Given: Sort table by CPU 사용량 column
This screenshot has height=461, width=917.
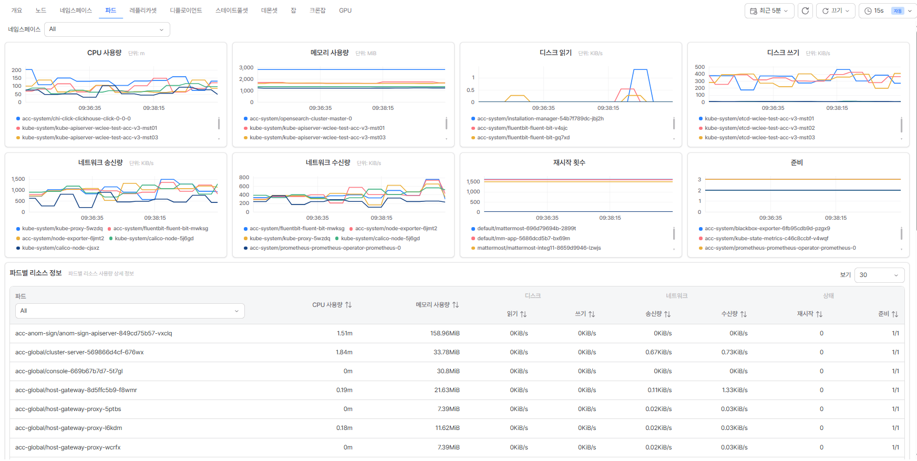Looking at the screenshot, I should click(x=348, y=305).
